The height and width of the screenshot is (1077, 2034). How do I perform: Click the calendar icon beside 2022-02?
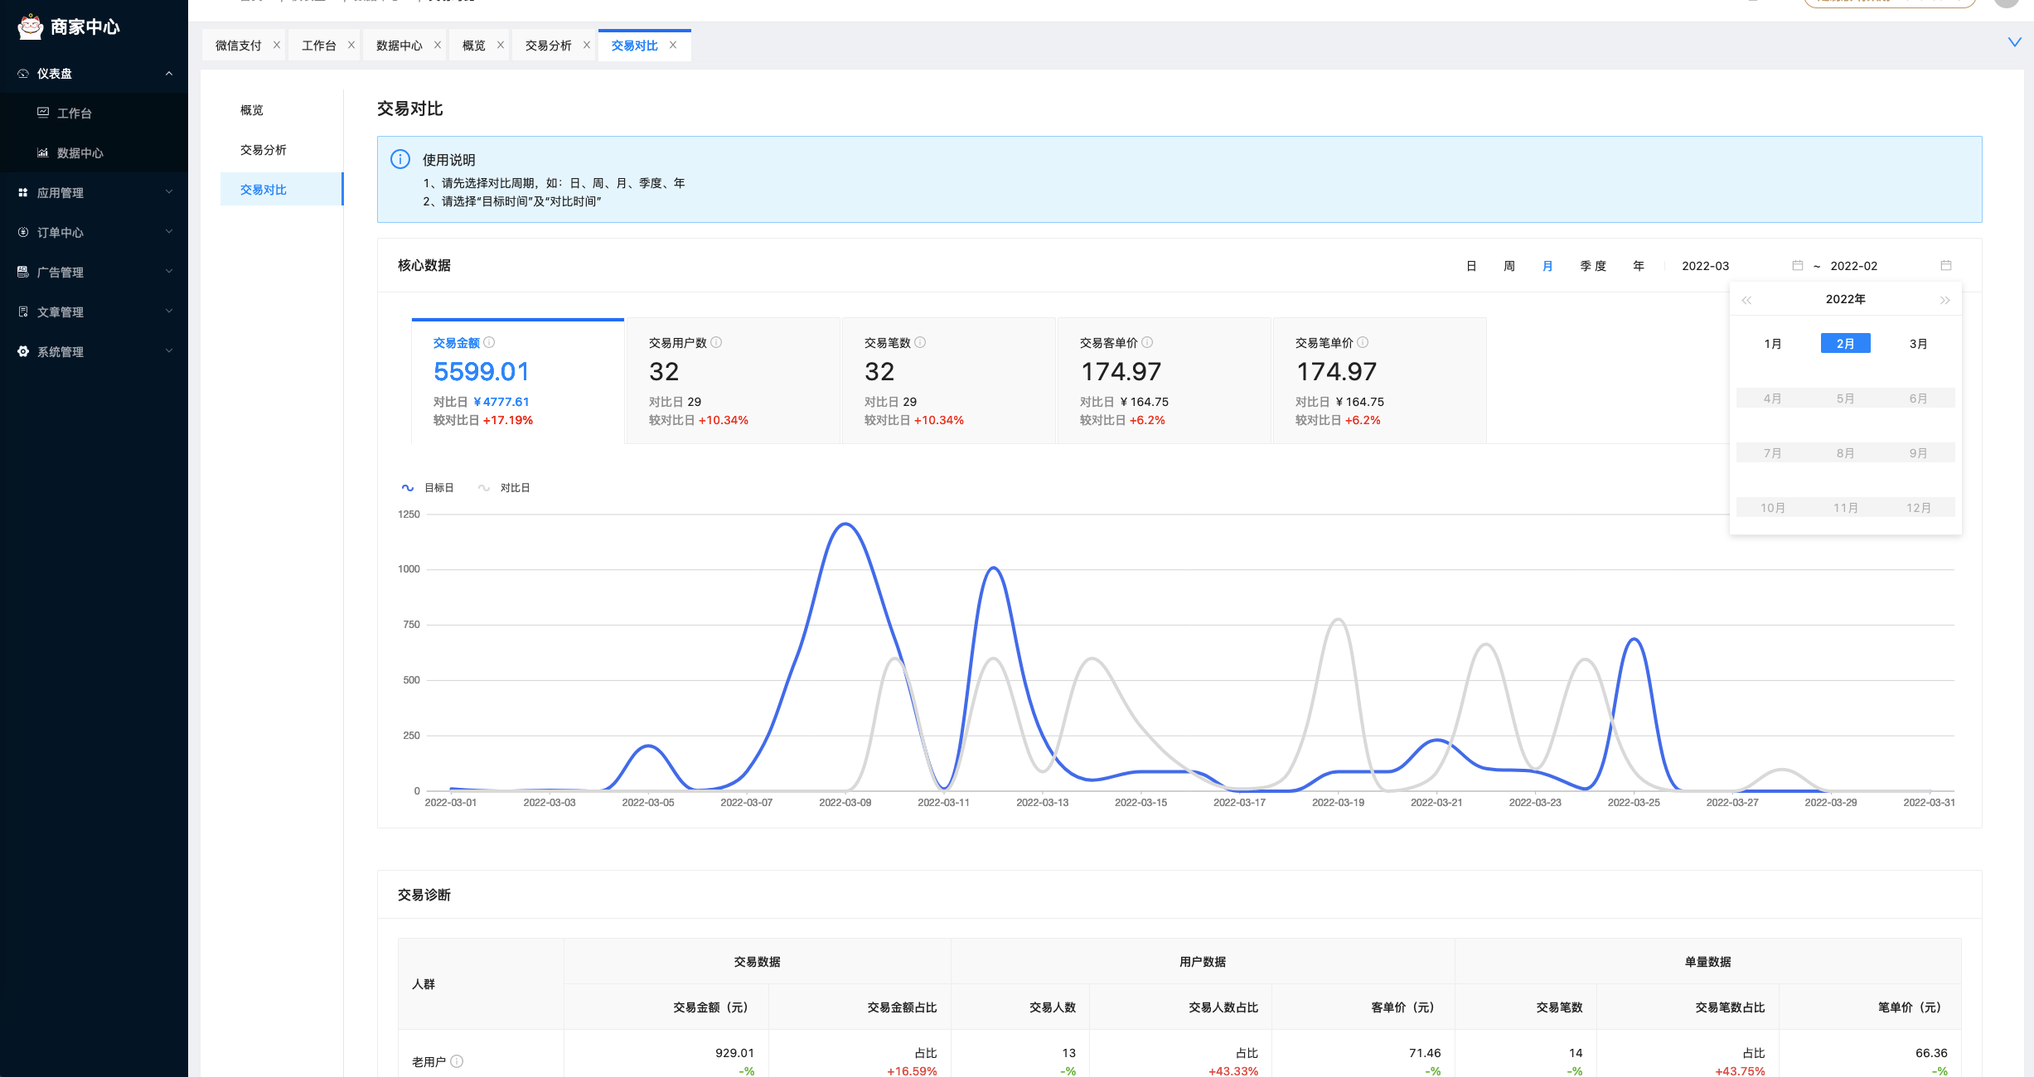click(1946, 266)
